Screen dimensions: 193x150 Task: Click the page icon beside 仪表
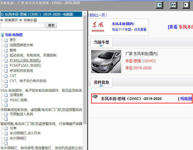click(x=6, y=128)
